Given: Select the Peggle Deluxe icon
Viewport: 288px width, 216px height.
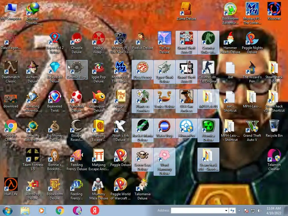Looking at the screenshot, I should click(120, 157).
